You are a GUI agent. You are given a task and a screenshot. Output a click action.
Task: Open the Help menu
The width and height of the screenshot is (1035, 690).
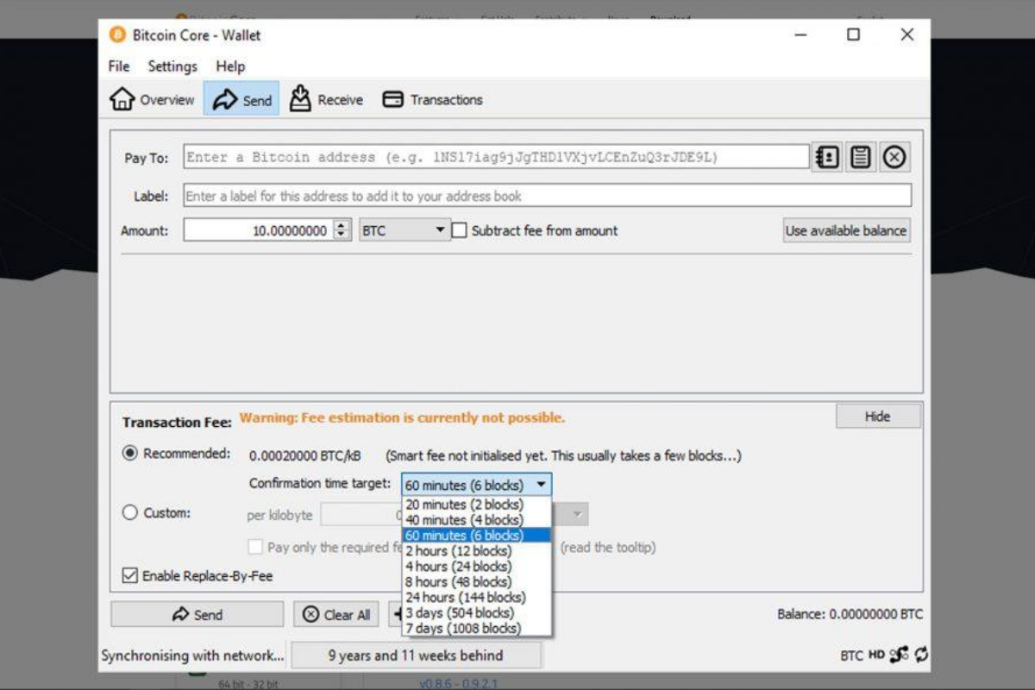230,66
